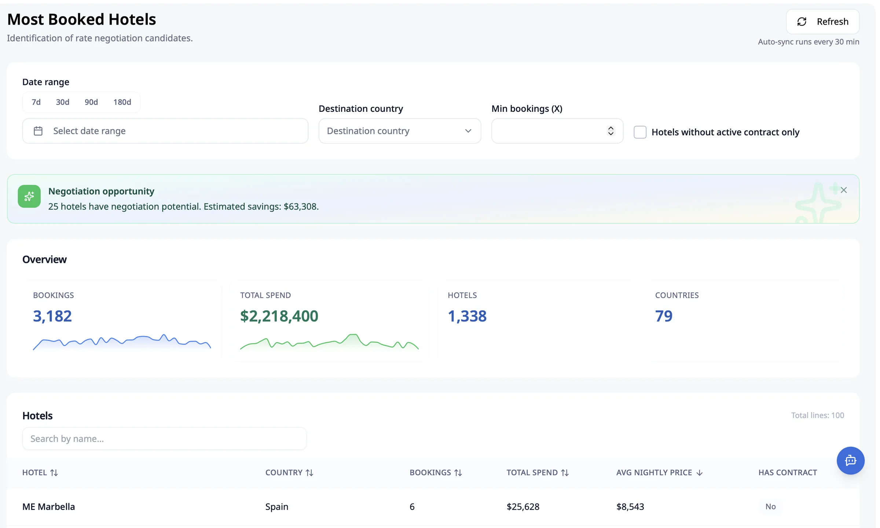
Task: Select the 7d date range preset
Action: coord(36,102)
